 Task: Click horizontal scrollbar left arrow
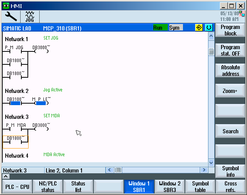pos(110,170)
